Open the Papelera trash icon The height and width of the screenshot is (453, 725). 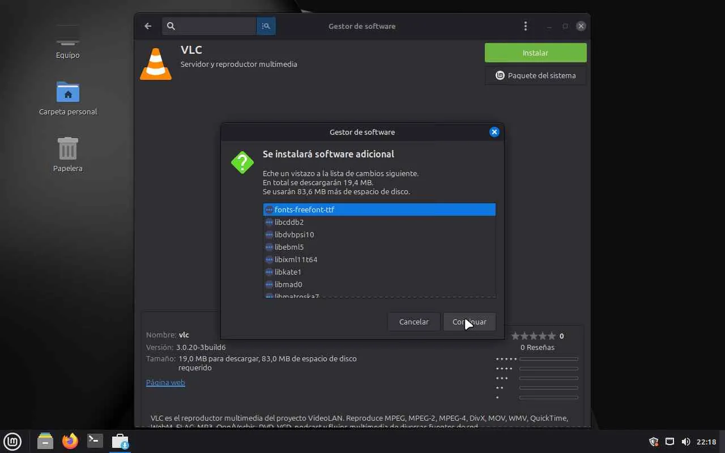(x=68, y=154)
